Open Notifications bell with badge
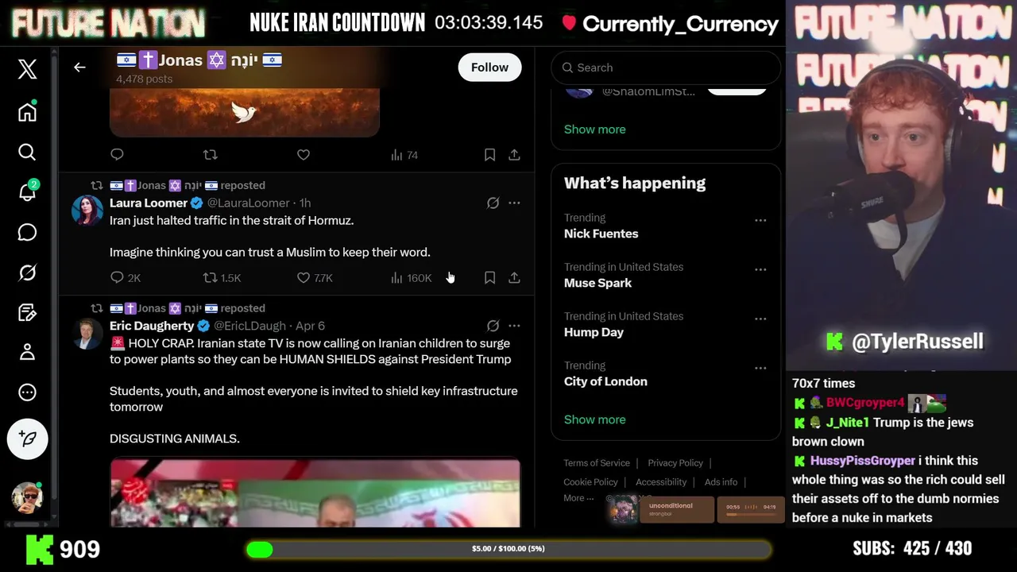1017x572 pixels. pyautogui.click(x=27, y=191)
